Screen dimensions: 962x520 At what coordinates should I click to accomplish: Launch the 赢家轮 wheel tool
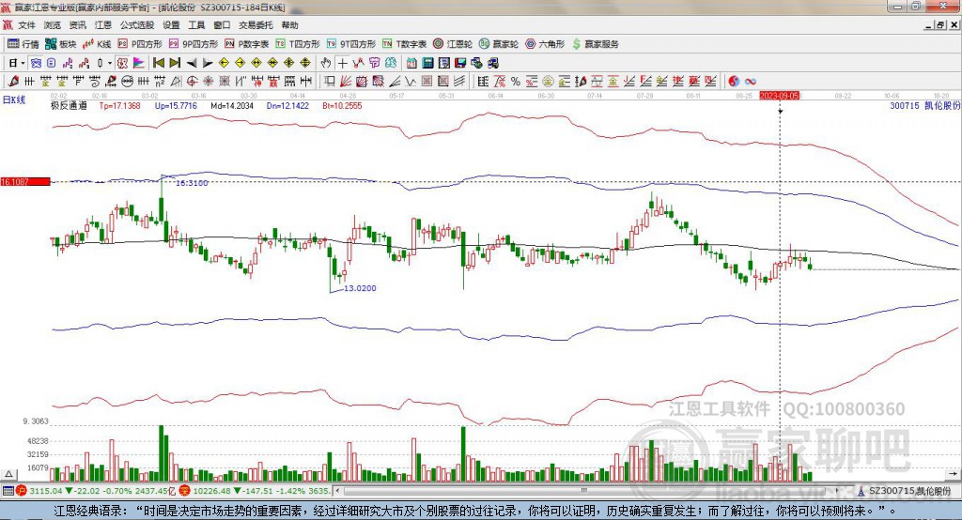pos(499,44)
